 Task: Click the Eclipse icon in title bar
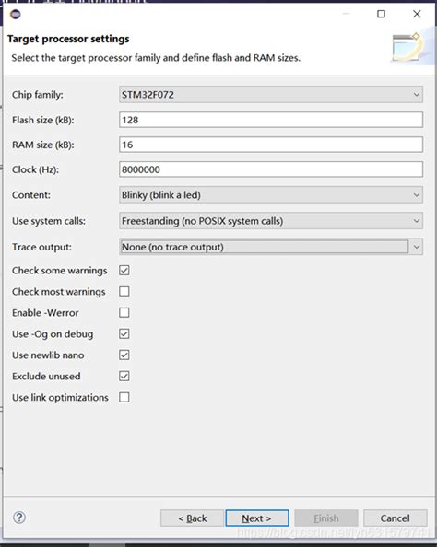(16, 15)
